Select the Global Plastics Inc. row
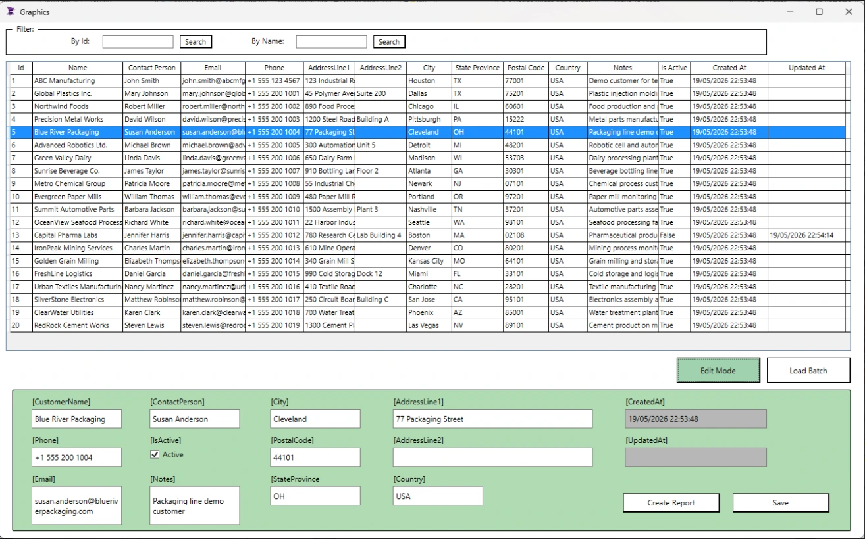This screenshot has height=539, width=865. pos(427,93)
